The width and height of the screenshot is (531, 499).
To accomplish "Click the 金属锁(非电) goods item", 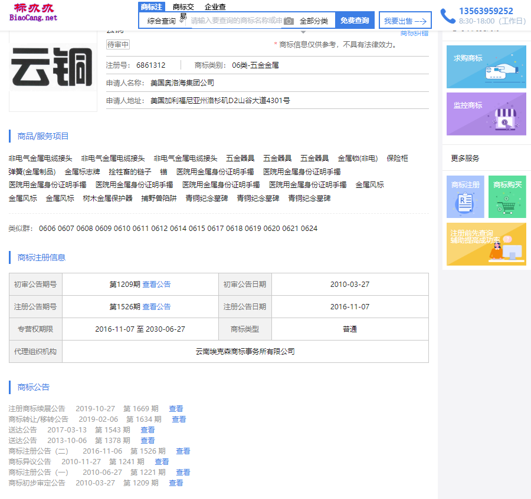I will (358, 158).
